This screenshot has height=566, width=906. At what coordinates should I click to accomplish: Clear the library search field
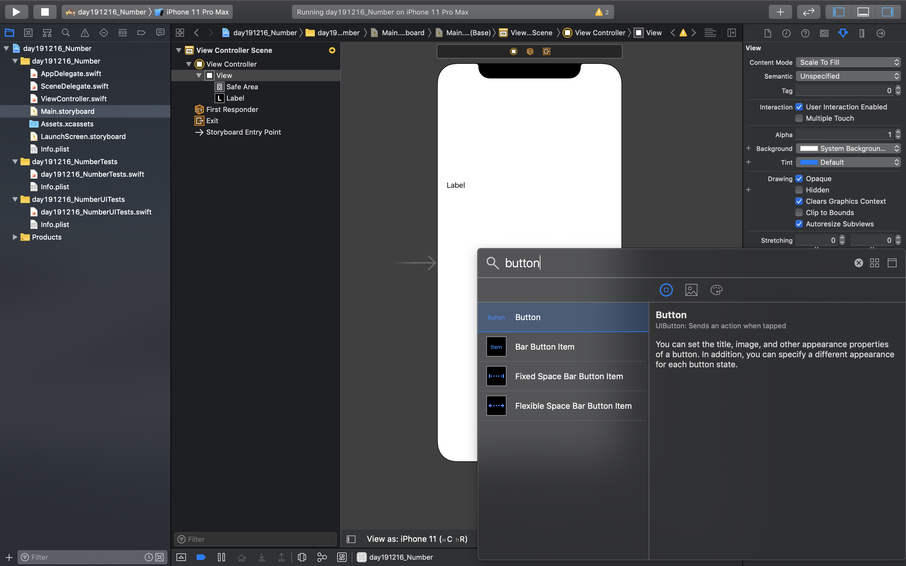coord(858,263)
